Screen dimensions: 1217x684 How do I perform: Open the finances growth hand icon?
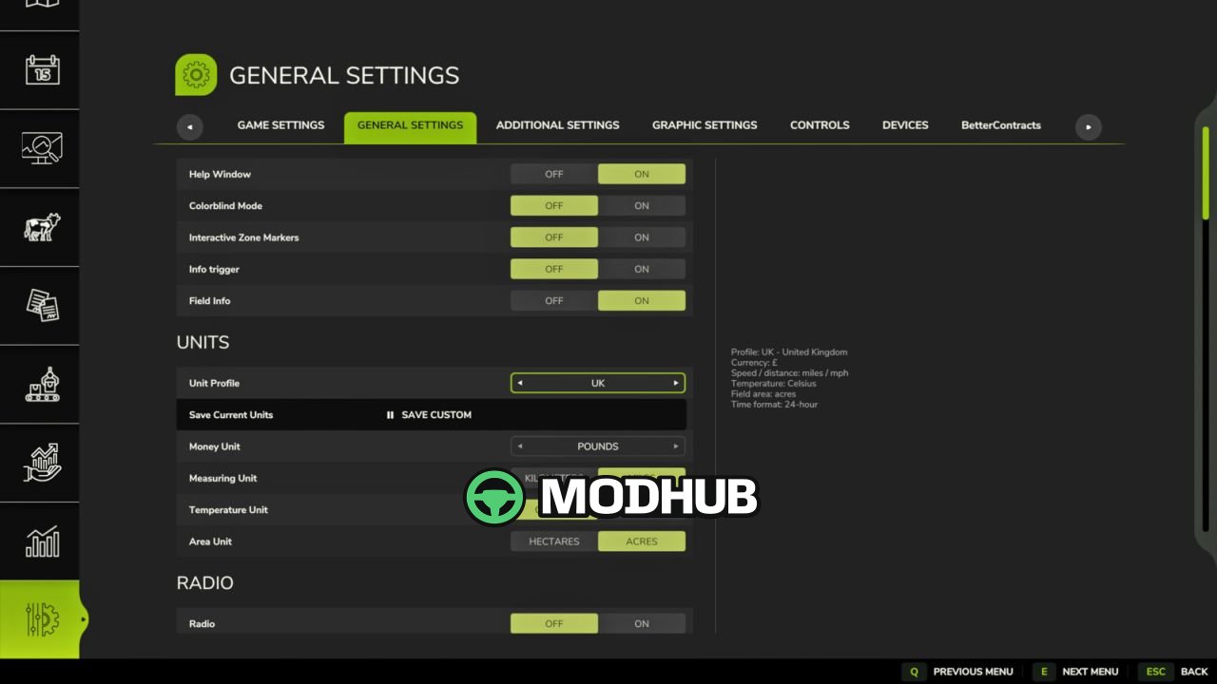point(42,463)
